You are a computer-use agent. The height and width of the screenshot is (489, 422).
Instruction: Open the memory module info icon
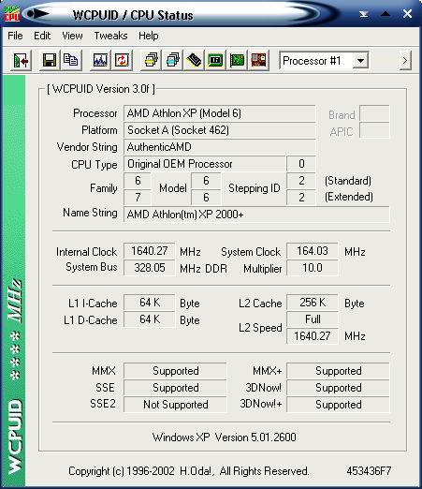click(194, 60)
